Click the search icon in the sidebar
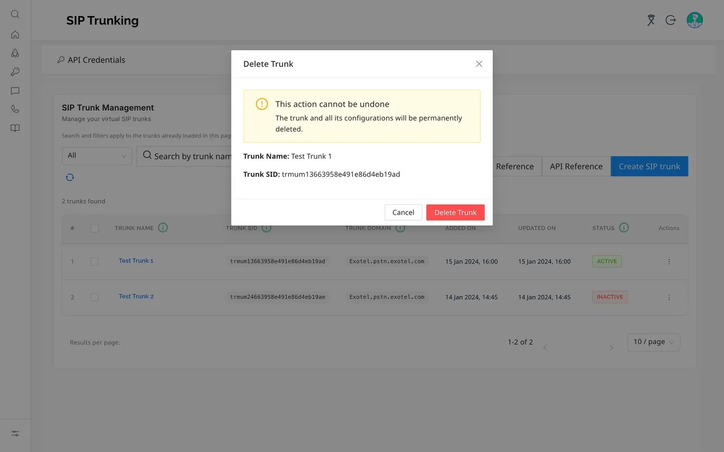Image resolution: width=724 pixels, height=452 pixels. (15, 14)
